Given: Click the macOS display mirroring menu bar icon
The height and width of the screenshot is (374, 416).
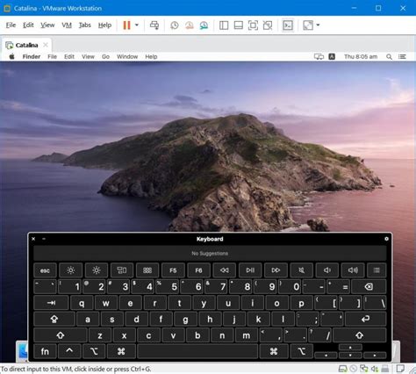Looking at the screenshot, I should click(319, 56).
